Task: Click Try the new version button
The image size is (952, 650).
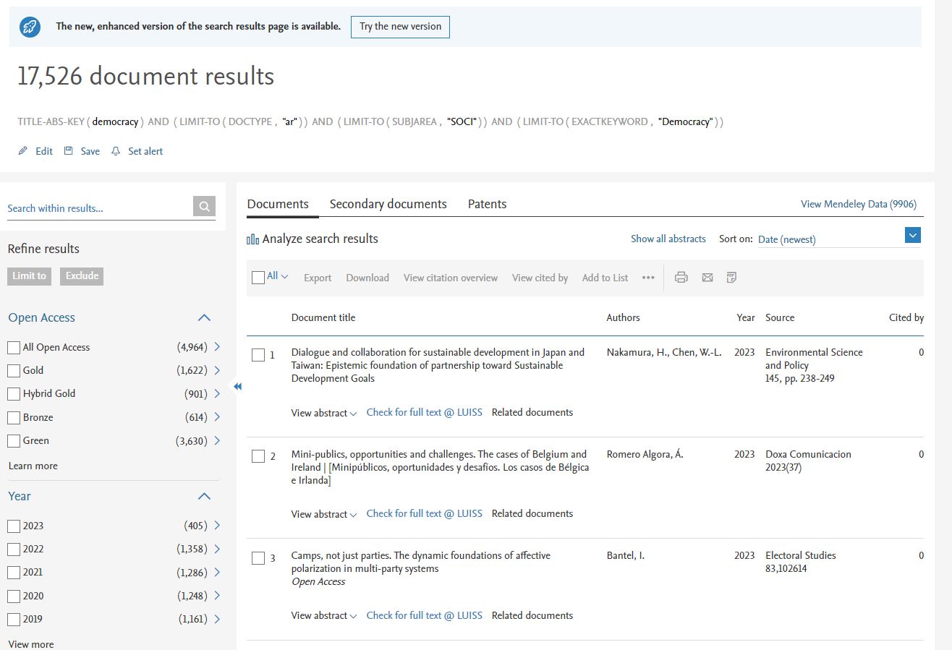Action: pos(400,27)
